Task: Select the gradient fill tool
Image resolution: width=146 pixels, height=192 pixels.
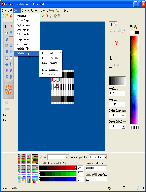Action: (11, 64)
